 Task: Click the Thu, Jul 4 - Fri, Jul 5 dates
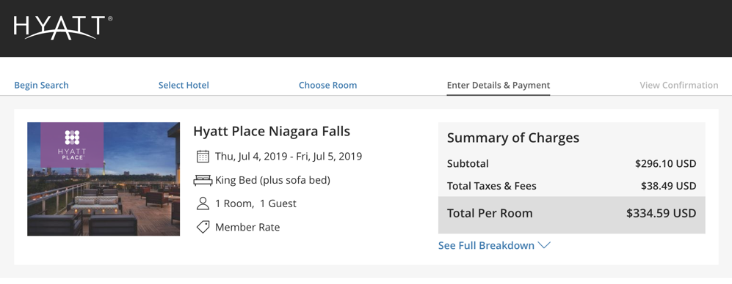point(289,156)
